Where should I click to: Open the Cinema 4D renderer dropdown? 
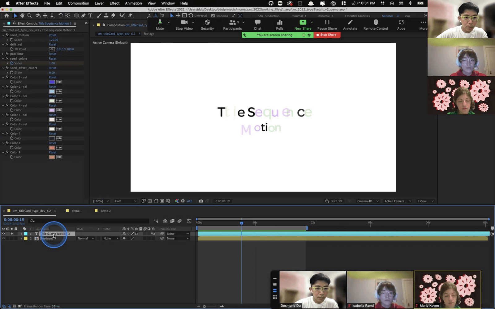click(368, 201)
